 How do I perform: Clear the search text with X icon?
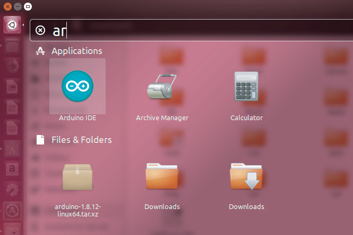pyautogui.click(x=40, y=30)
